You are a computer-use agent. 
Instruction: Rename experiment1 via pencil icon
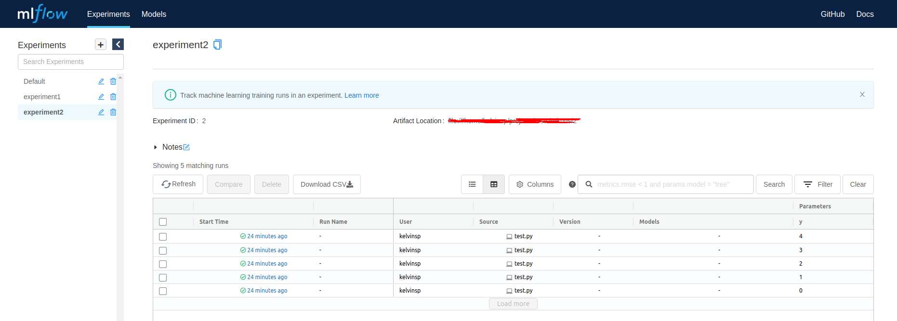101,97
